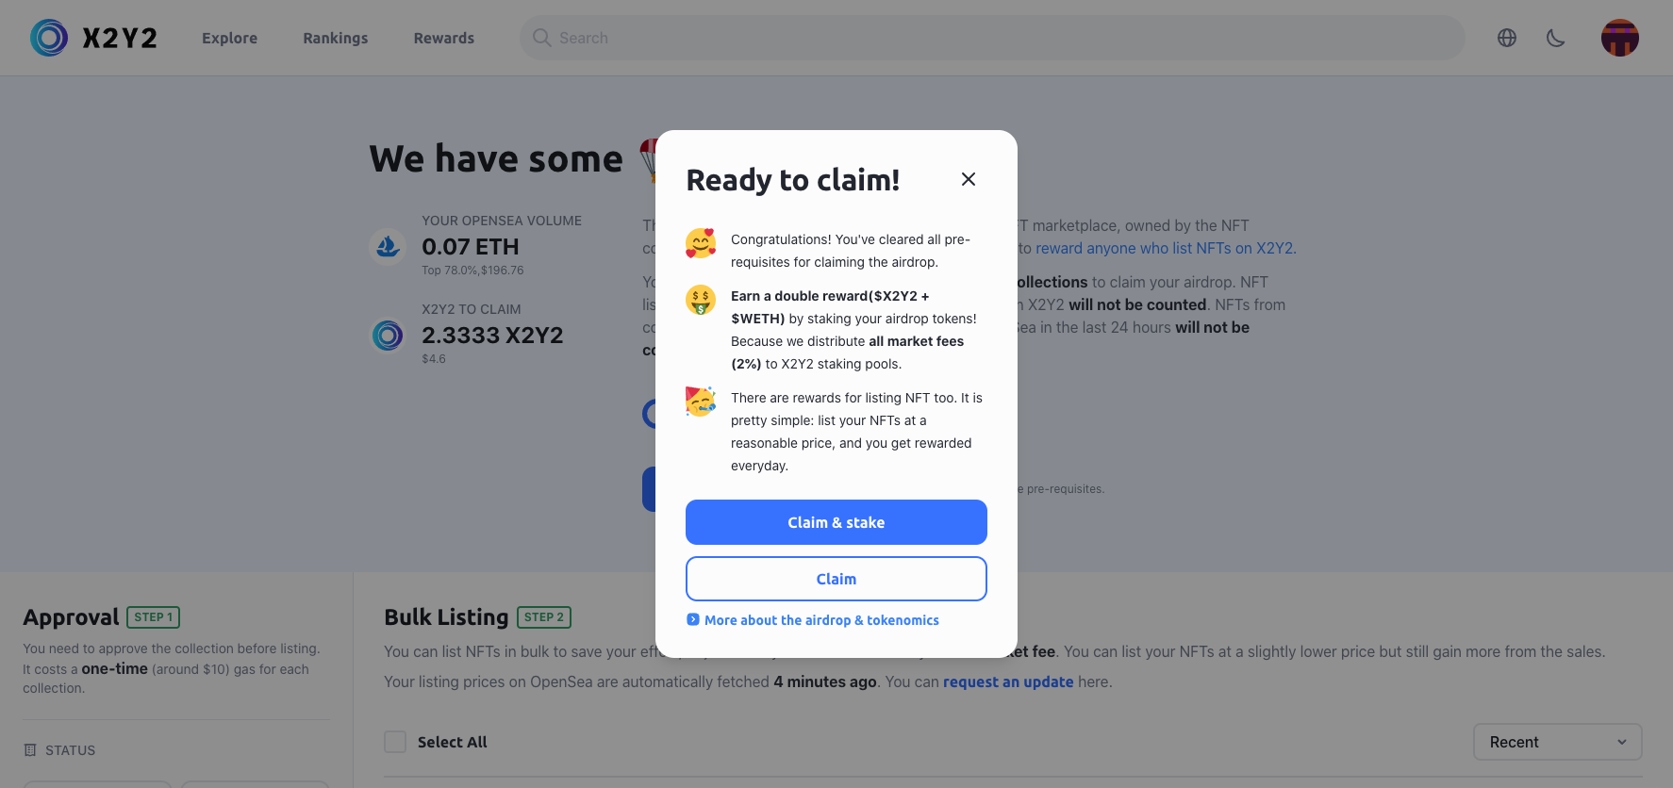
Task: Click the request an update link
Action: tap(1008, 681)
